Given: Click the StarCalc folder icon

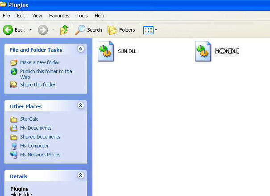Looking at the screenshot, I should click(x=13, y=119).
